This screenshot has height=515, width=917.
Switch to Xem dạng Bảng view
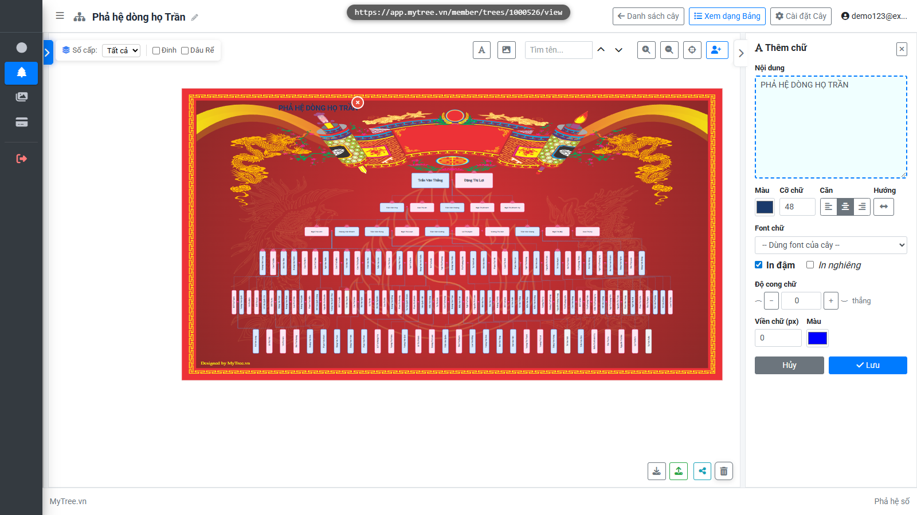(x=727, y=16)
